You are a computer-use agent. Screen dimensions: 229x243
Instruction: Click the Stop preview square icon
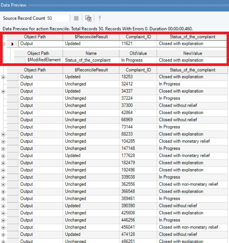76,18
